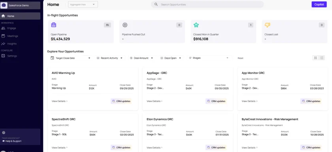Switch to grid view layout
This screenshot has height=152, width=332.
click(x=315, y=58)
